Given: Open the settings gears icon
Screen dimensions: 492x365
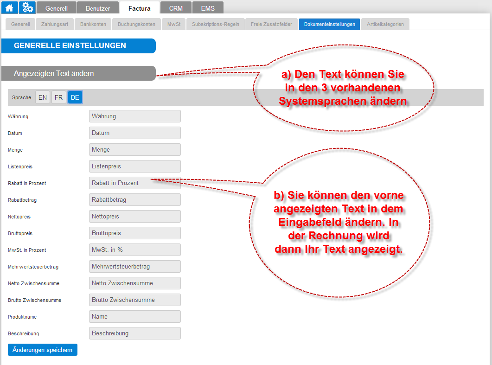Looking at the screenshot, I should click(27, 7).
